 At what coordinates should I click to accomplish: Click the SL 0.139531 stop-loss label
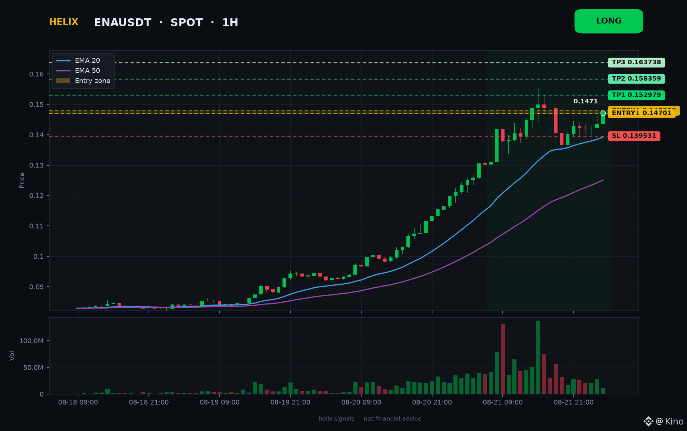pos(634,136)
